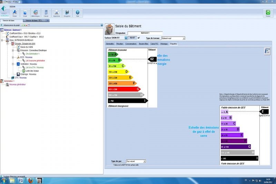
Task: Collapse the ECS Nouveau tree node
Action: pos(13,57)
